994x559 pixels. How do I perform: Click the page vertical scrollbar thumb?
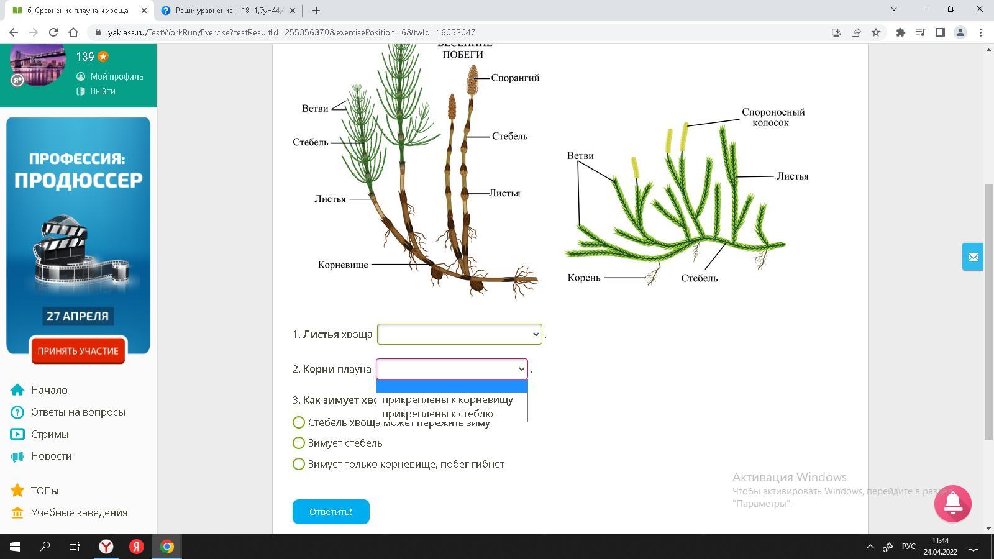(x=988, y=311)
